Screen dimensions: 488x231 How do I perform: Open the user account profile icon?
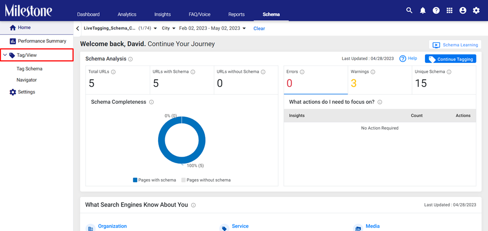pos(463,10)
